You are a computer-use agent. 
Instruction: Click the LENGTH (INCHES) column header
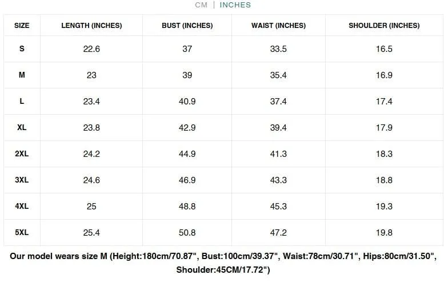(91, 25)
